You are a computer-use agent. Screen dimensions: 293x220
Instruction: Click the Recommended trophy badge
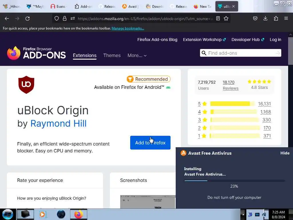coord(149,79)
